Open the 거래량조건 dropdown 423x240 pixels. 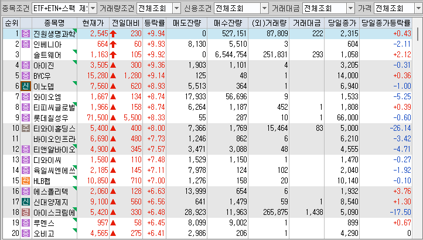176,8
